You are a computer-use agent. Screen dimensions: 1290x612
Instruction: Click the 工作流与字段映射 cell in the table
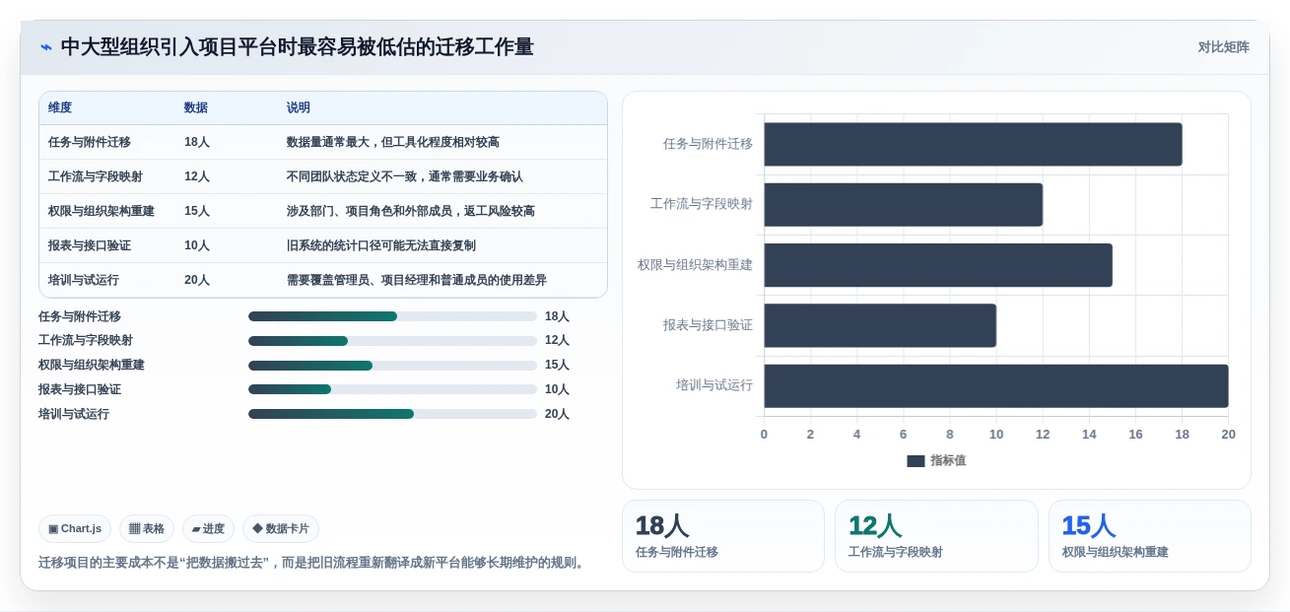click(96, 176)
